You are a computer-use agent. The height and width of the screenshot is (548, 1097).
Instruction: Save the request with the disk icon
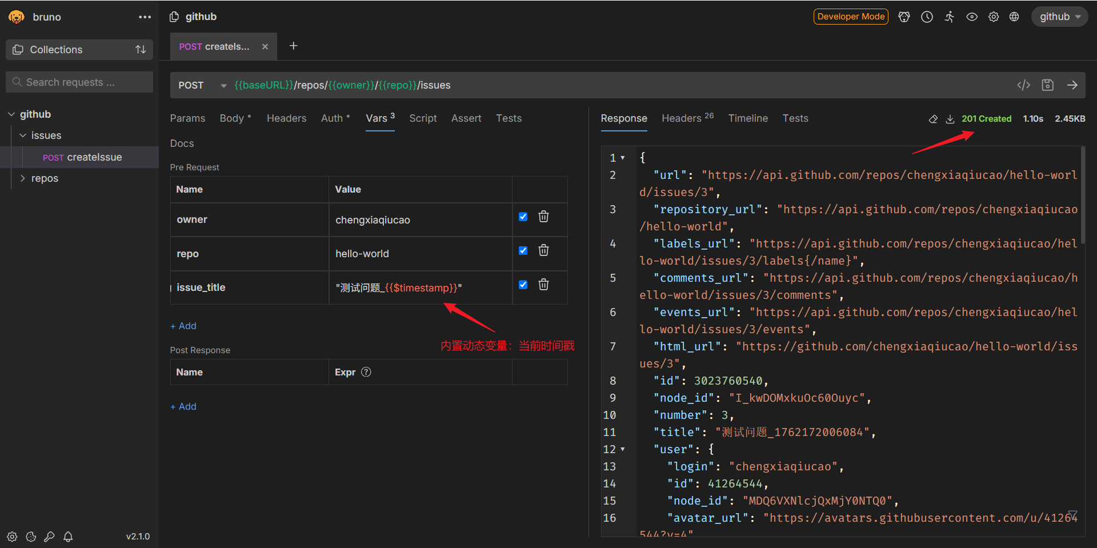pyautogui.click(x=1048, y=85)
